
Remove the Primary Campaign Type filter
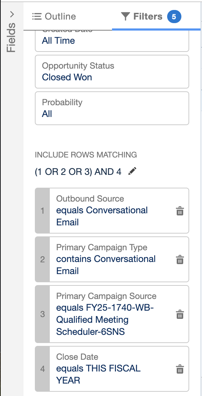tap(180, 259)
